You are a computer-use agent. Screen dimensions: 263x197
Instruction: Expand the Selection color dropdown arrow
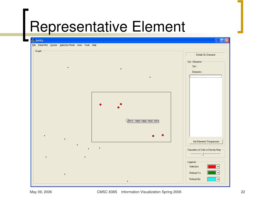[218, 167]
